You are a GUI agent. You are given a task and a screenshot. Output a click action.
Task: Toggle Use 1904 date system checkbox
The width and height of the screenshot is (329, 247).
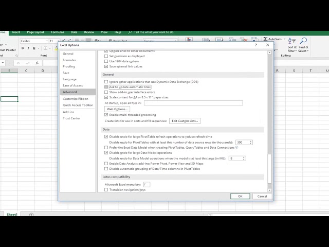(106, 61)
